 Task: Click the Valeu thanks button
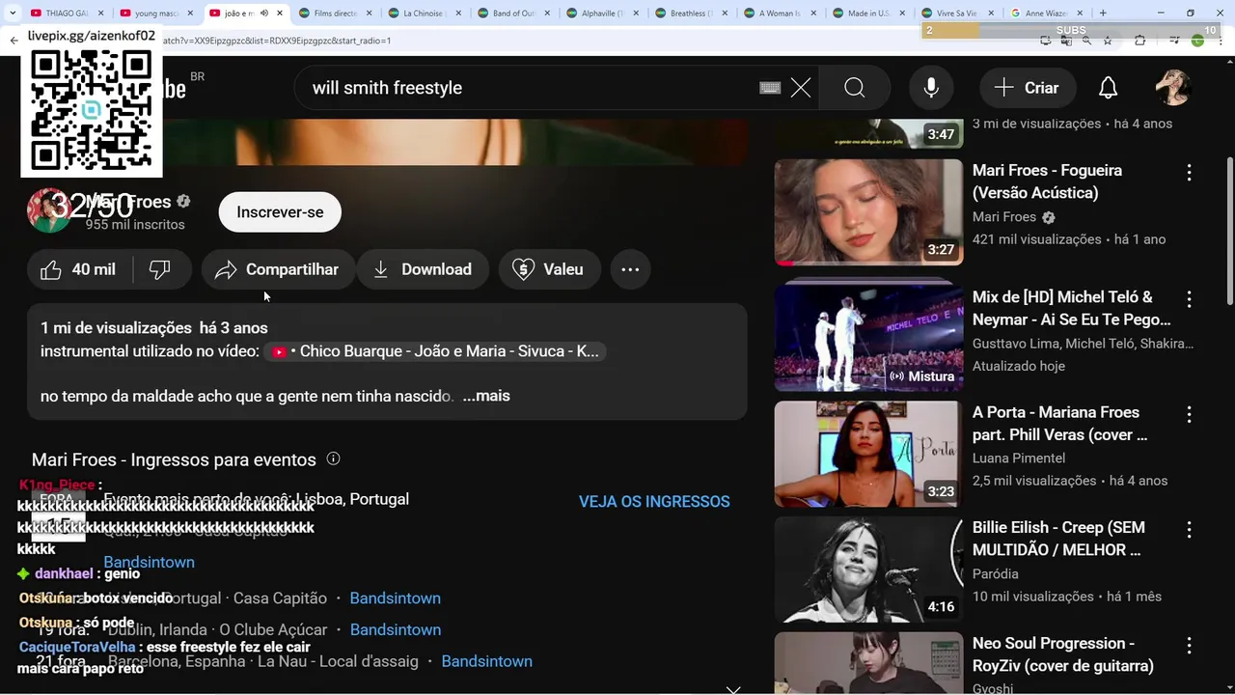tap(549, 269)
